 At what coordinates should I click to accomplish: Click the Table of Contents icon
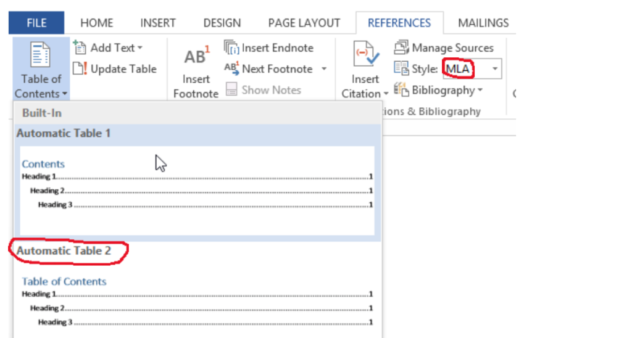click(x=41, y=56)
